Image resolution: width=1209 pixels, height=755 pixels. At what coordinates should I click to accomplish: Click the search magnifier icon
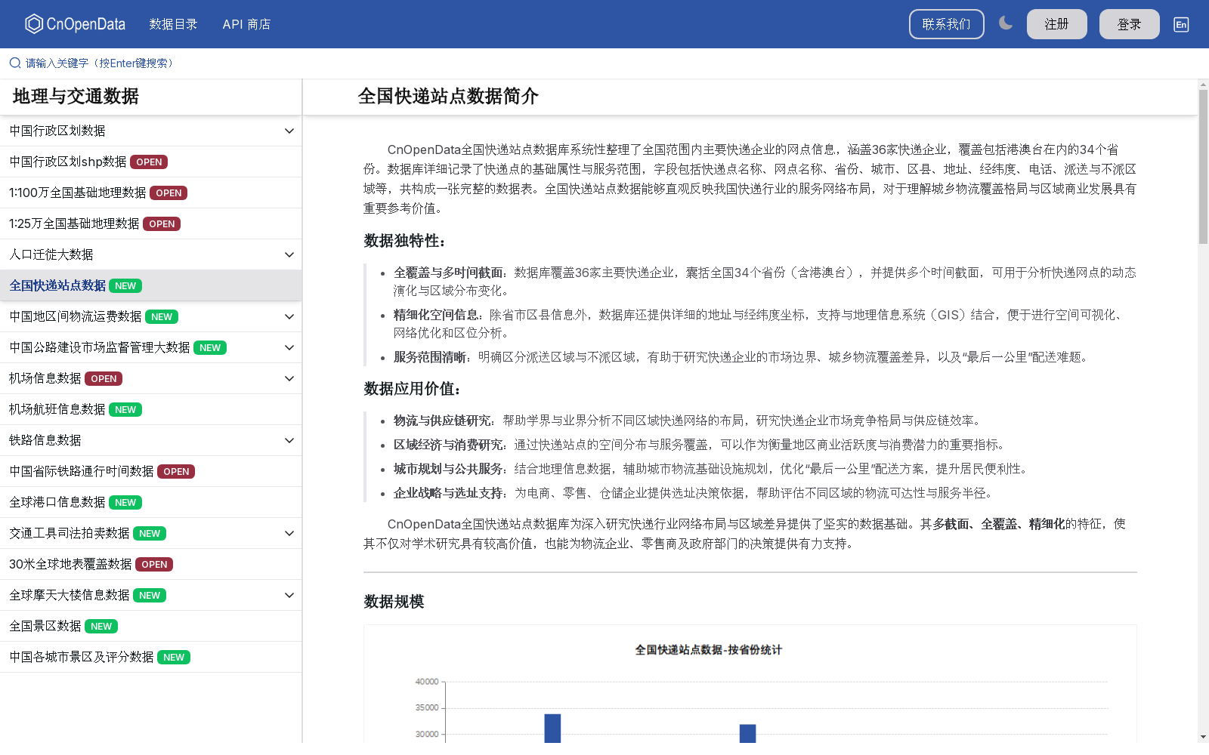(15, 63)
